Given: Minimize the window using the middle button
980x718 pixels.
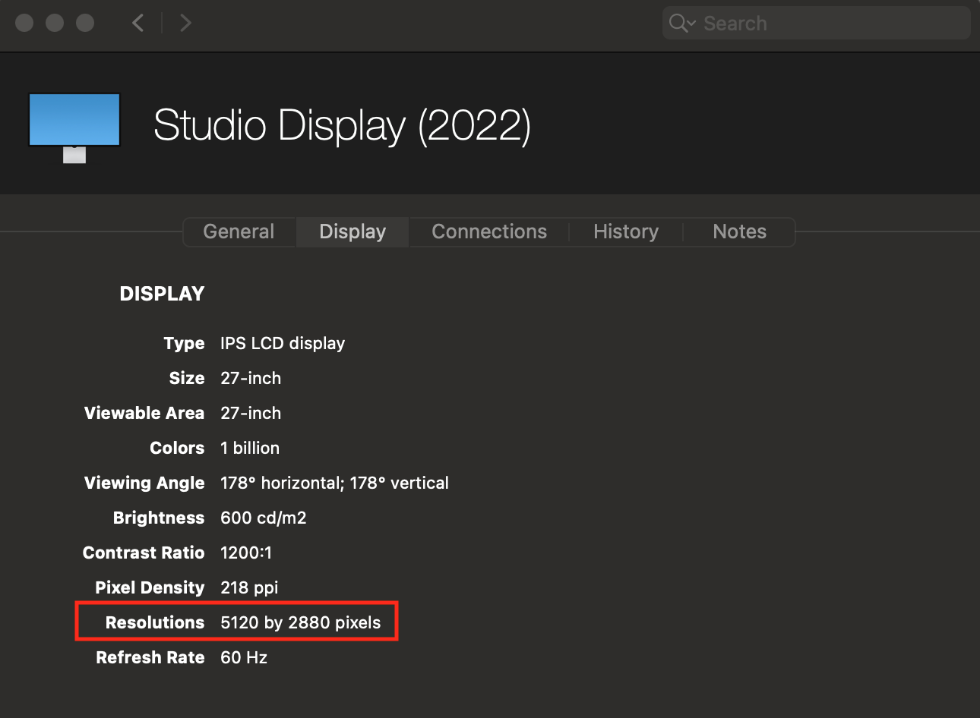Looking at the screenshot, I should click(55, 23).
